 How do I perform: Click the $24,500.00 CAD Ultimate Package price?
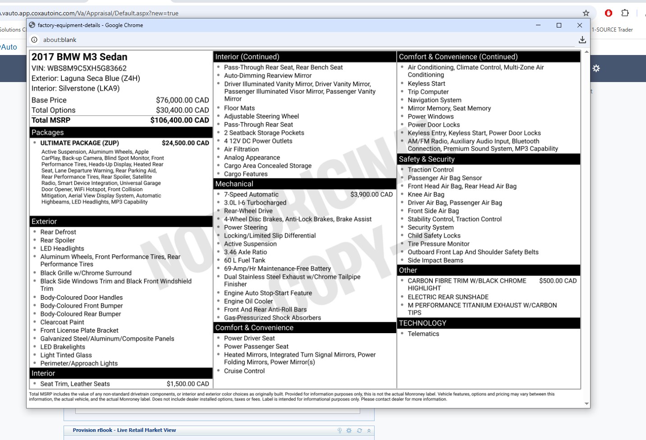(x=185, y=143)
